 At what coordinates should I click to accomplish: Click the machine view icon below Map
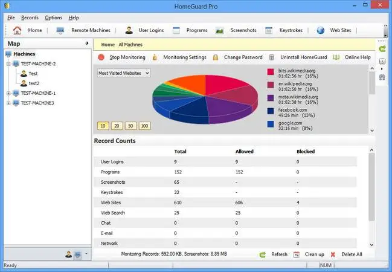tap(78, 254)
